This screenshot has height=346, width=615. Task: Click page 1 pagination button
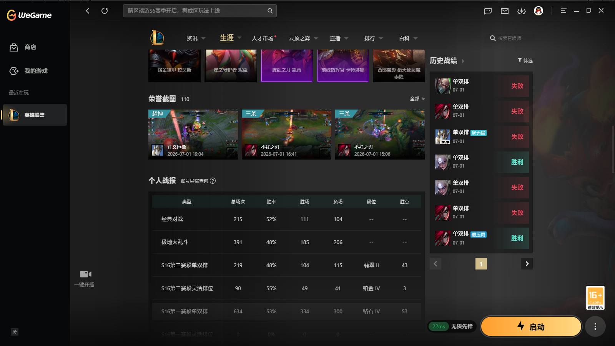click(481, 264)
